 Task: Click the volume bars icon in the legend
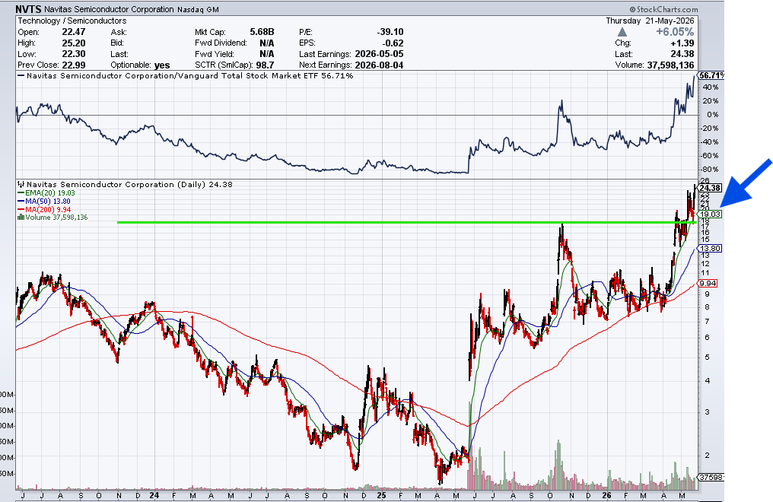(21, 217)
